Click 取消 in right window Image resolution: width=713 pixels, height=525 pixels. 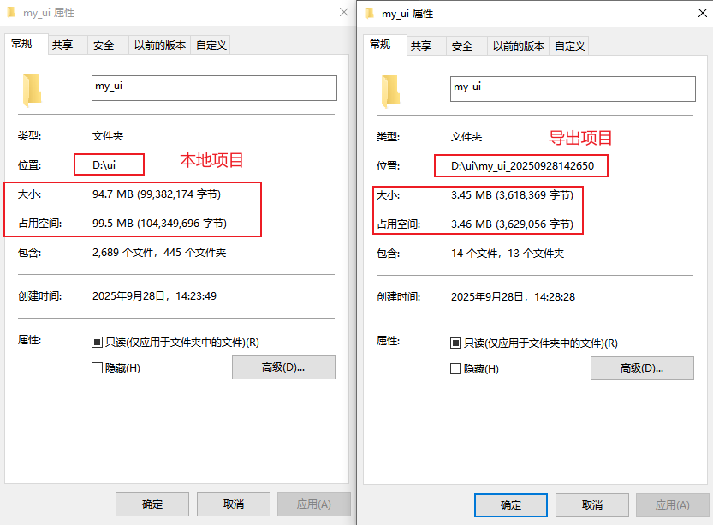[592, 505]
